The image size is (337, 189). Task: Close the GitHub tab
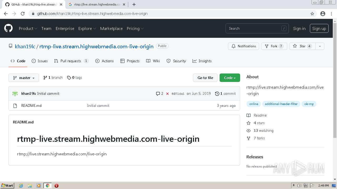61,4
